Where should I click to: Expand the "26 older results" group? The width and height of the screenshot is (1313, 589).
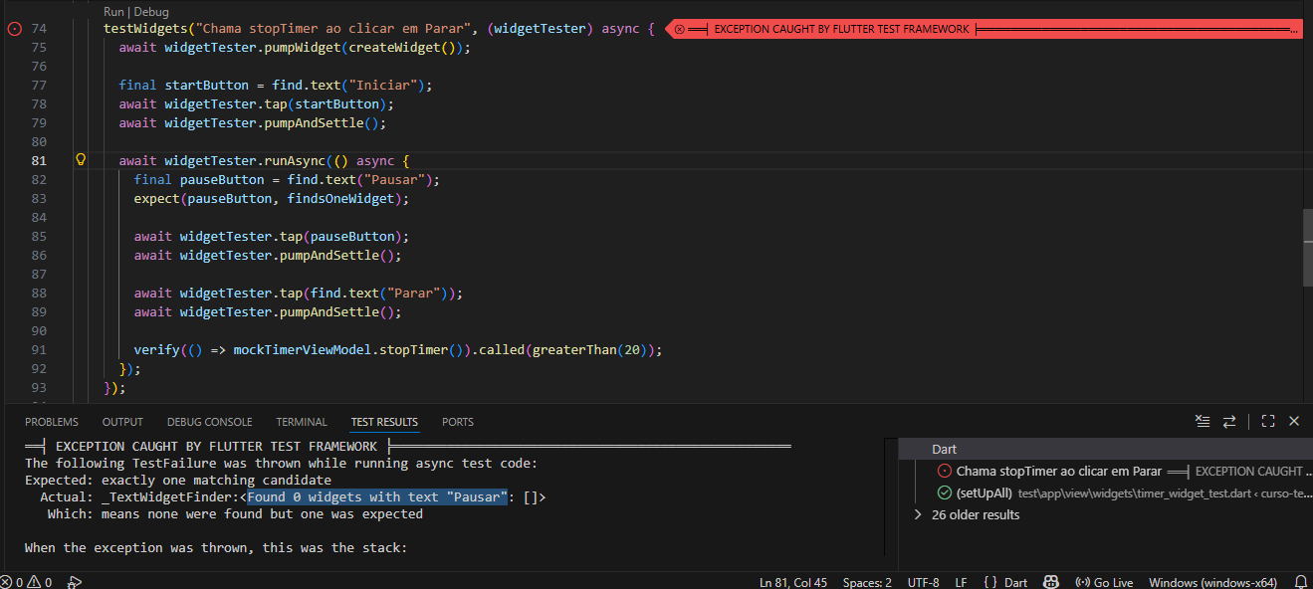click(x=918, y=514)
